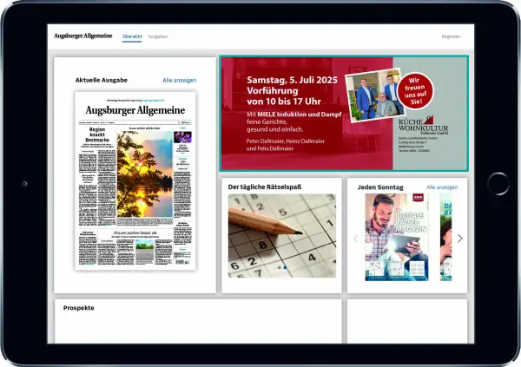The width and height of the screenshot is (521, 367).
Task: Go to previous magazine with the left arrow
Action: pos(355,239)
